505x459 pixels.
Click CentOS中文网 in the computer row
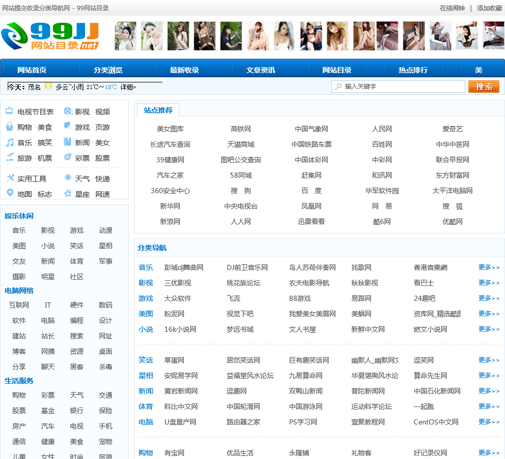tap(436, 422)
